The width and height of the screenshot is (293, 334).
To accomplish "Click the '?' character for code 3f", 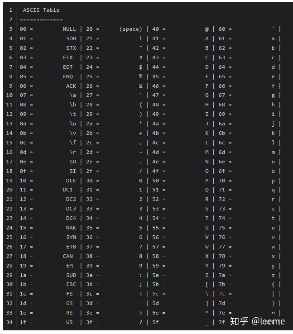I will [141, 322].
